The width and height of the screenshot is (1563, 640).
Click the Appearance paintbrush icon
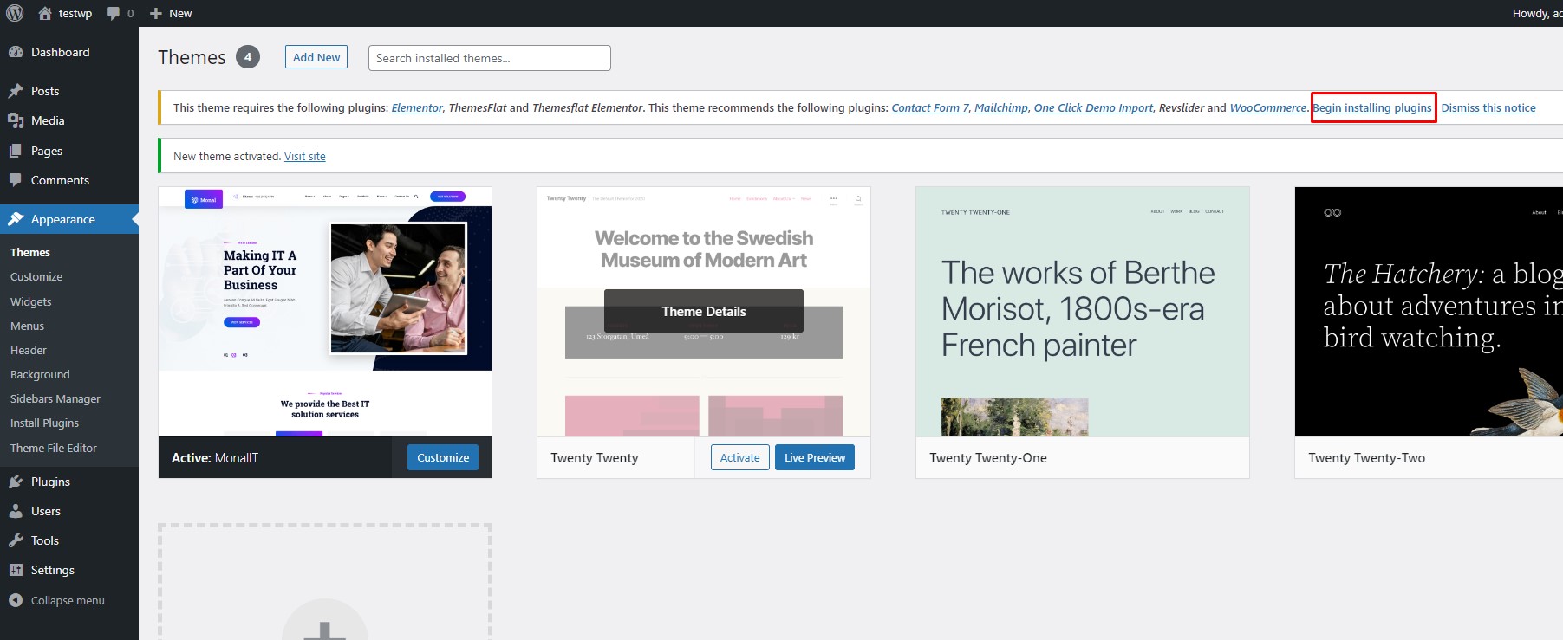pos(16,219)
